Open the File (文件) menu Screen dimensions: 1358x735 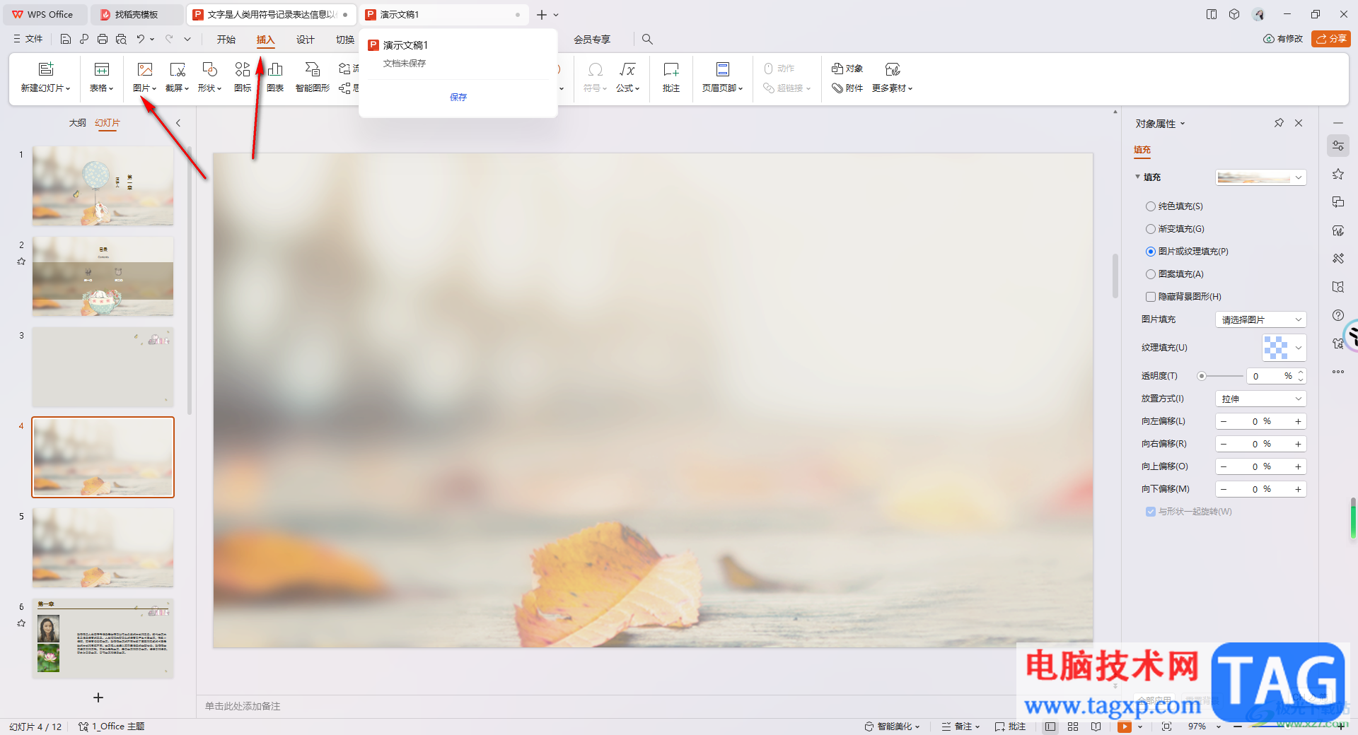point(28,40)
